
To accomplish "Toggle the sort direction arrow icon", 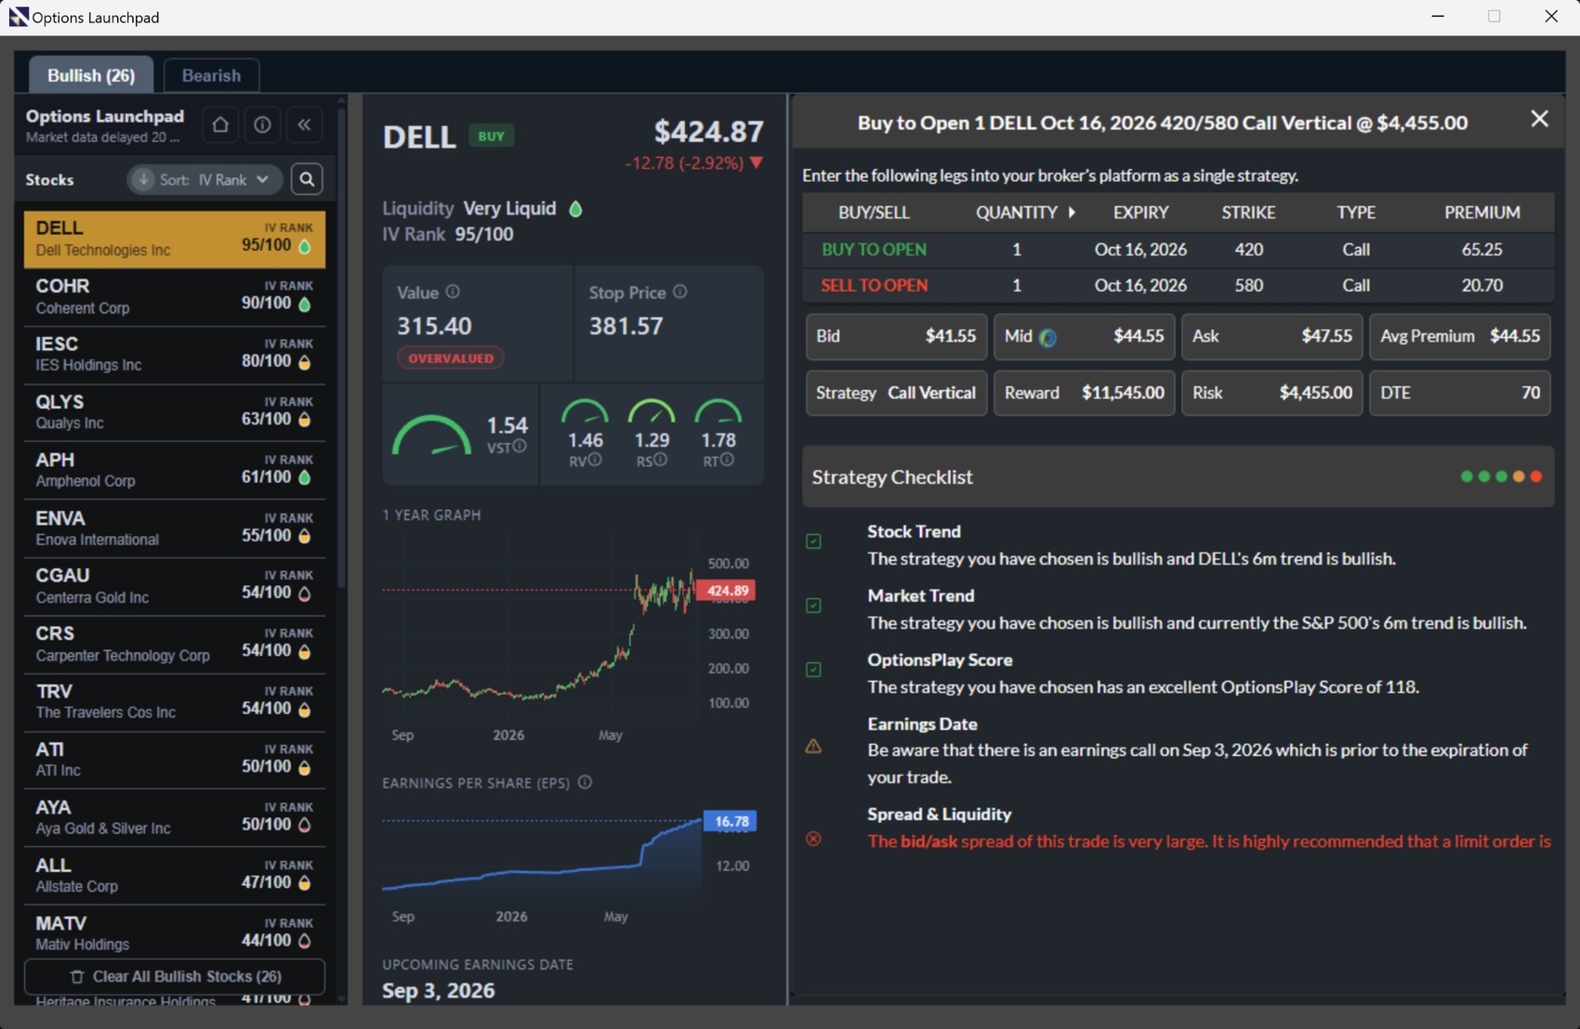I will [x=142, y=179].
